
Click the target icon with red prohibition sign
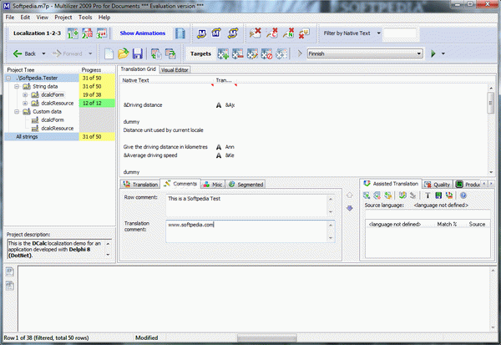(266, 53)
